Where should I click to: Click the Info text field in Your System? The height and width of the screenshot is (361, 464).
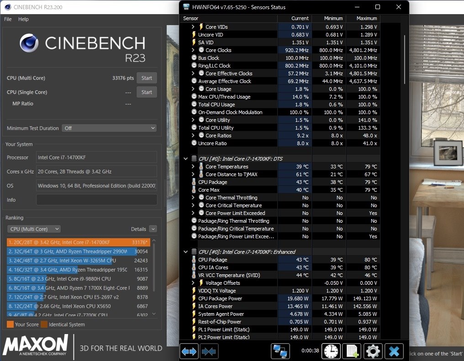coord(97,199)
